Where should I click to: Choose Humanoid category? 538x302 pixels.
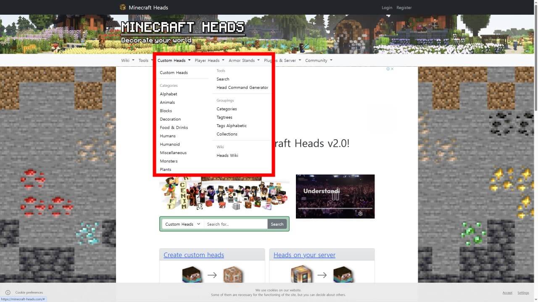(x=170, y=144)
